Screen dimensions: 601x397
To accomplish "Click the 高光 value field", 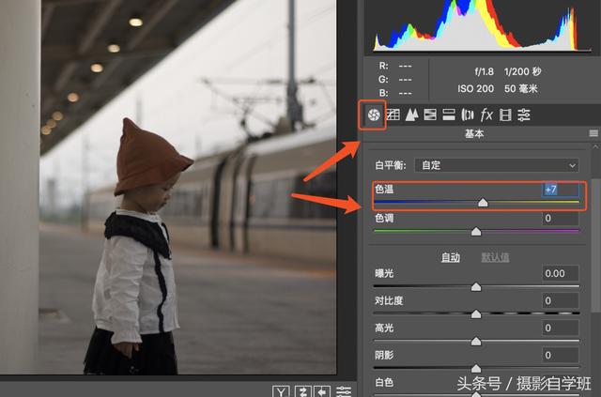I will point(561,328).
